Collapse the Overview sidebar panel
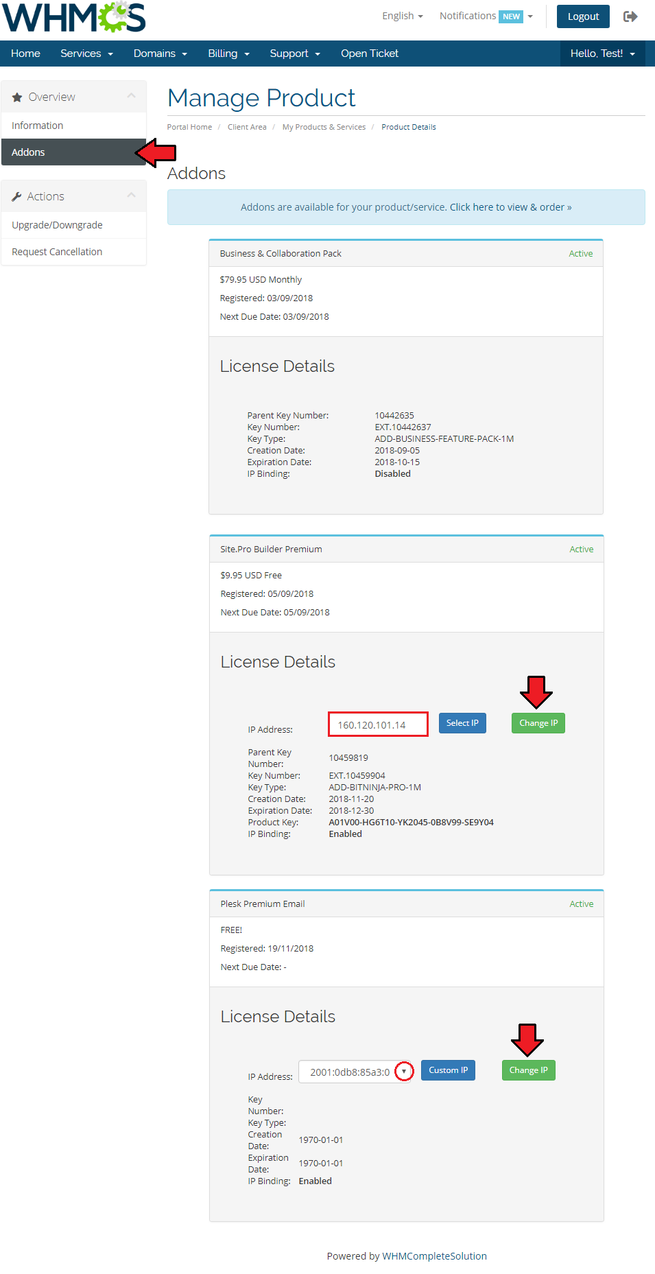Image resolution: width=655 pixels, height=1274 pixels. click(131, 96)
